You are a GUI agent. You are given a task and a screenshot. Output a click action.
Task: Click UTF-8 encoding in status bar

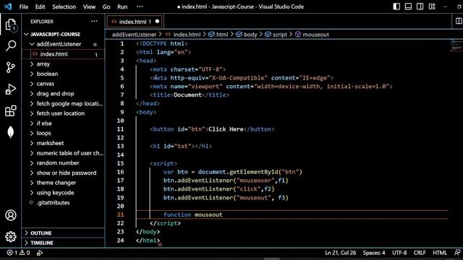coord(399,253)
